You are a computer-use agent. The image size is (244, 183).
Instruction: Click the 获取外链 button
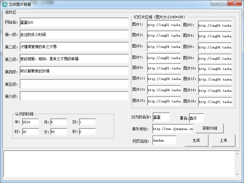pyautogui.click(x=210, y=128)
